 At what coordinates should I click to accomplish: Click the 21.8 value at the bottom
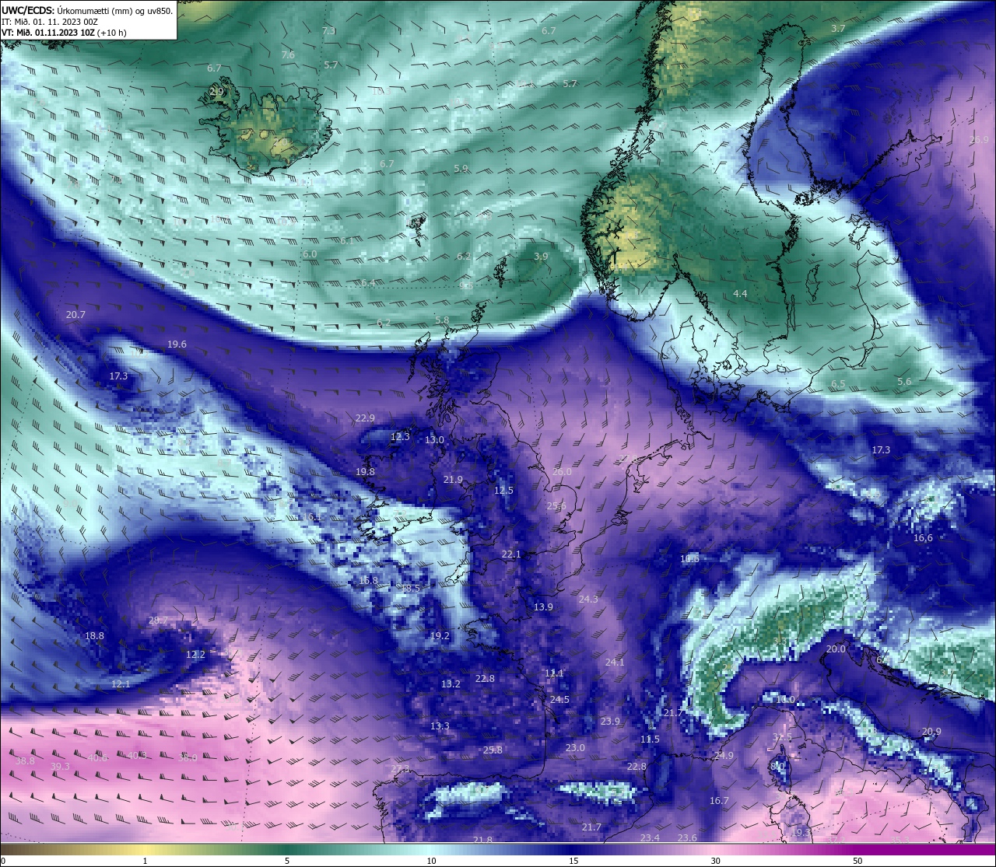click(482, 841)
